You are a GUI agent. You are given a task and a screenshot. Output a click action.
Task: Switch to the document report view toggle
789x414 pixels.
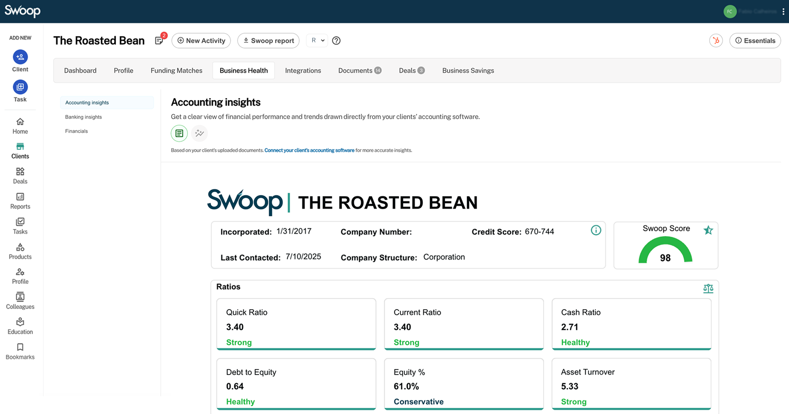tap(179, 133)
